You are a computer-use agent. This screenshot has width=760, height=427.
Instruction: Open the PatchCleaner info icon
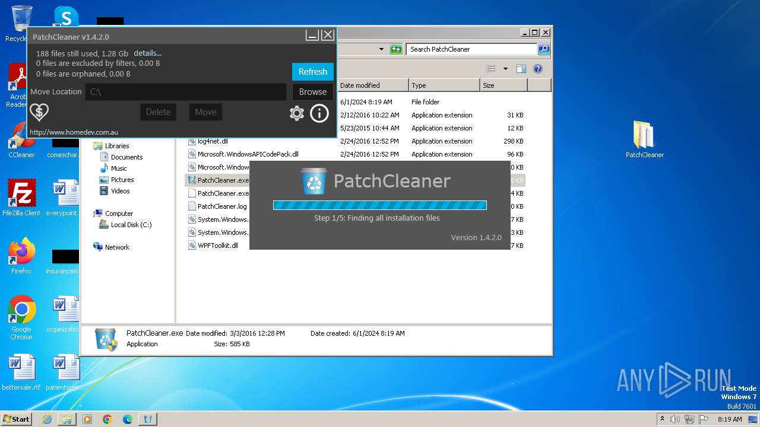pos(319,113)
